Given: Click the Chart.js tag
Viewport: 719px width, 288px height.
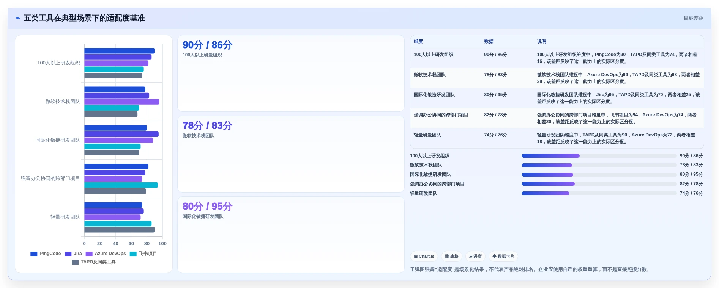Looking at the screenshot, I should coord(424,257).
